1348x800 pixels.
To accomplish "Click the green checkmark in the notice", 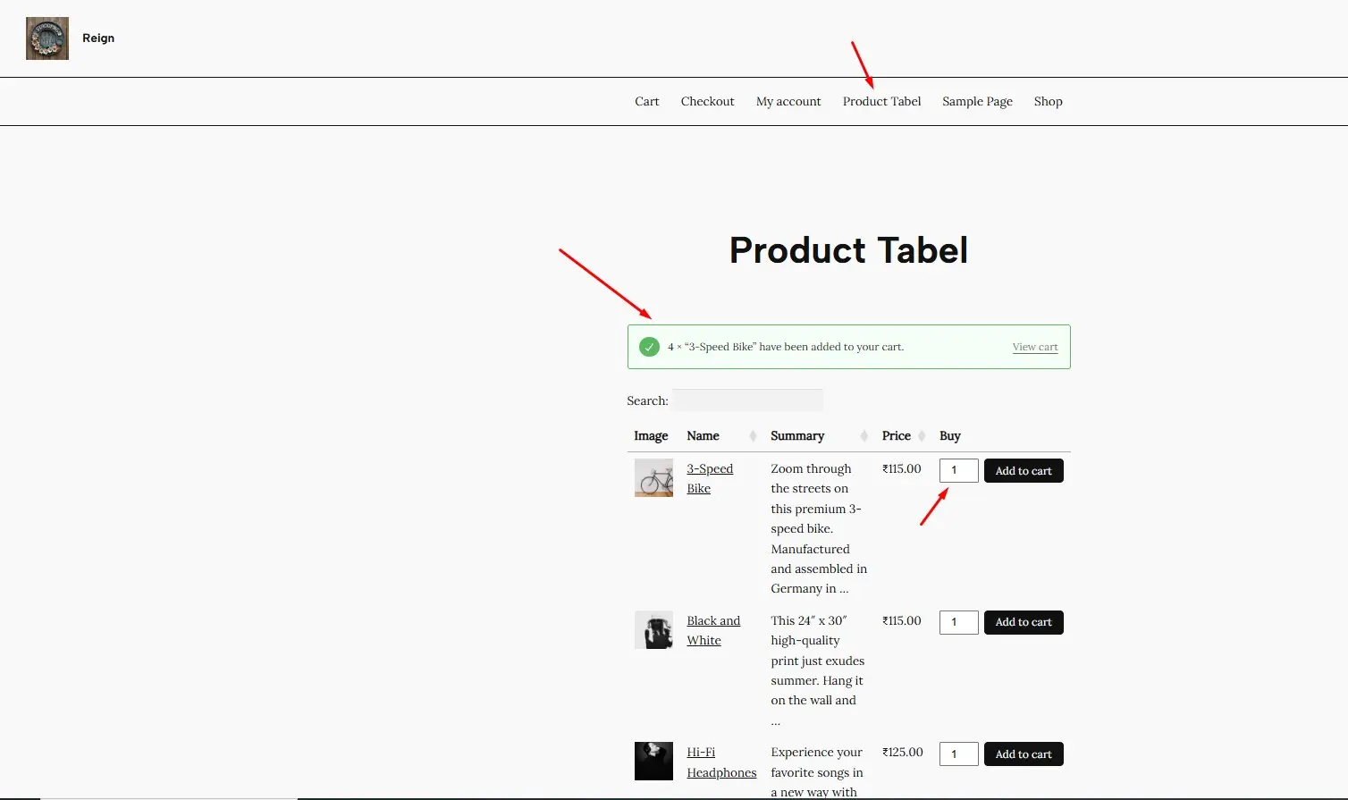I will point(649,346).
